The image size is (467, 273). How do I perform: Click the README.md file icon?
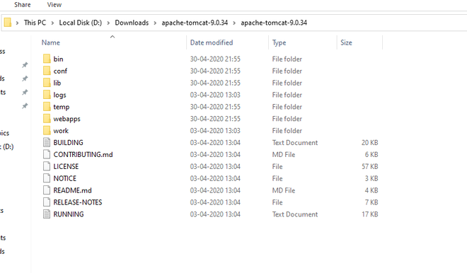(x=47, y=190)
